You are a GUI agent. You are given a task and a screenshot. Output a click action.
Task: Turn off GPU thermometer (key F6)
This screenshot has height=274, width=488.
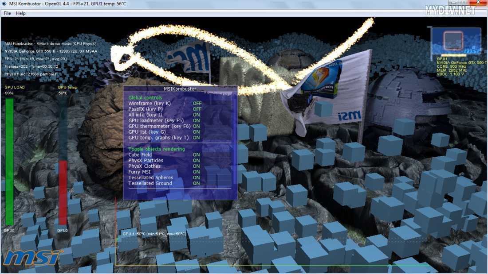tap(196, 126)
